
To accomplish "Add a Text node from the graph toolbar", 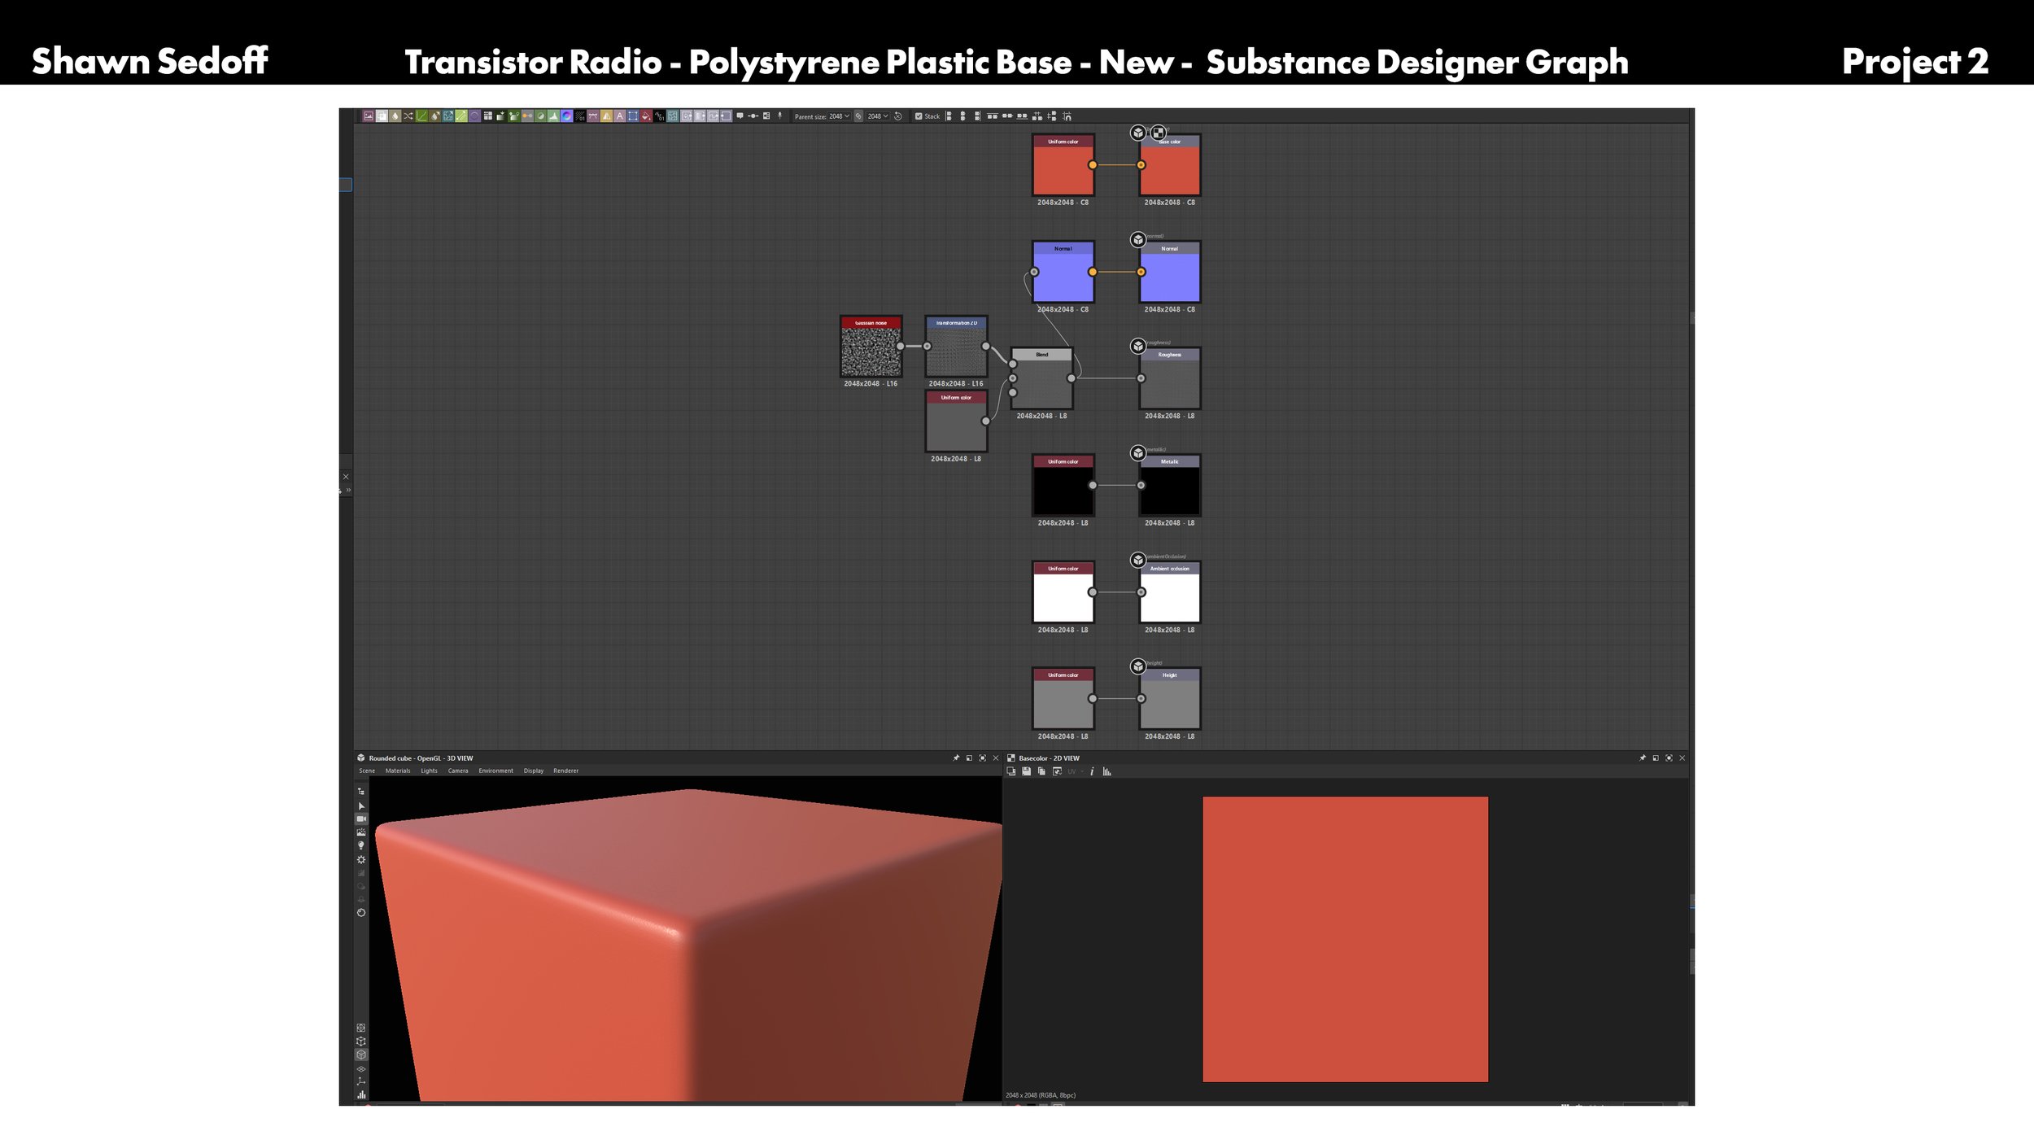I will tap(619, 116).
